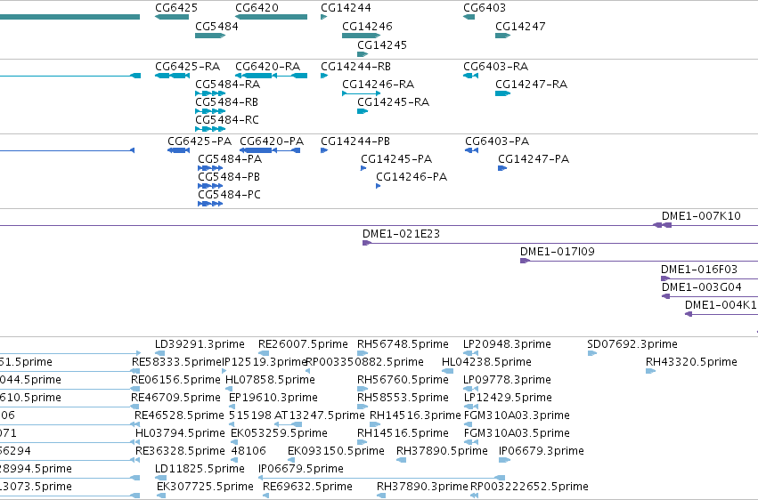758x500 pixels.
Task: Select the CG14246 gene label
Action: click(x=367, y=27)
